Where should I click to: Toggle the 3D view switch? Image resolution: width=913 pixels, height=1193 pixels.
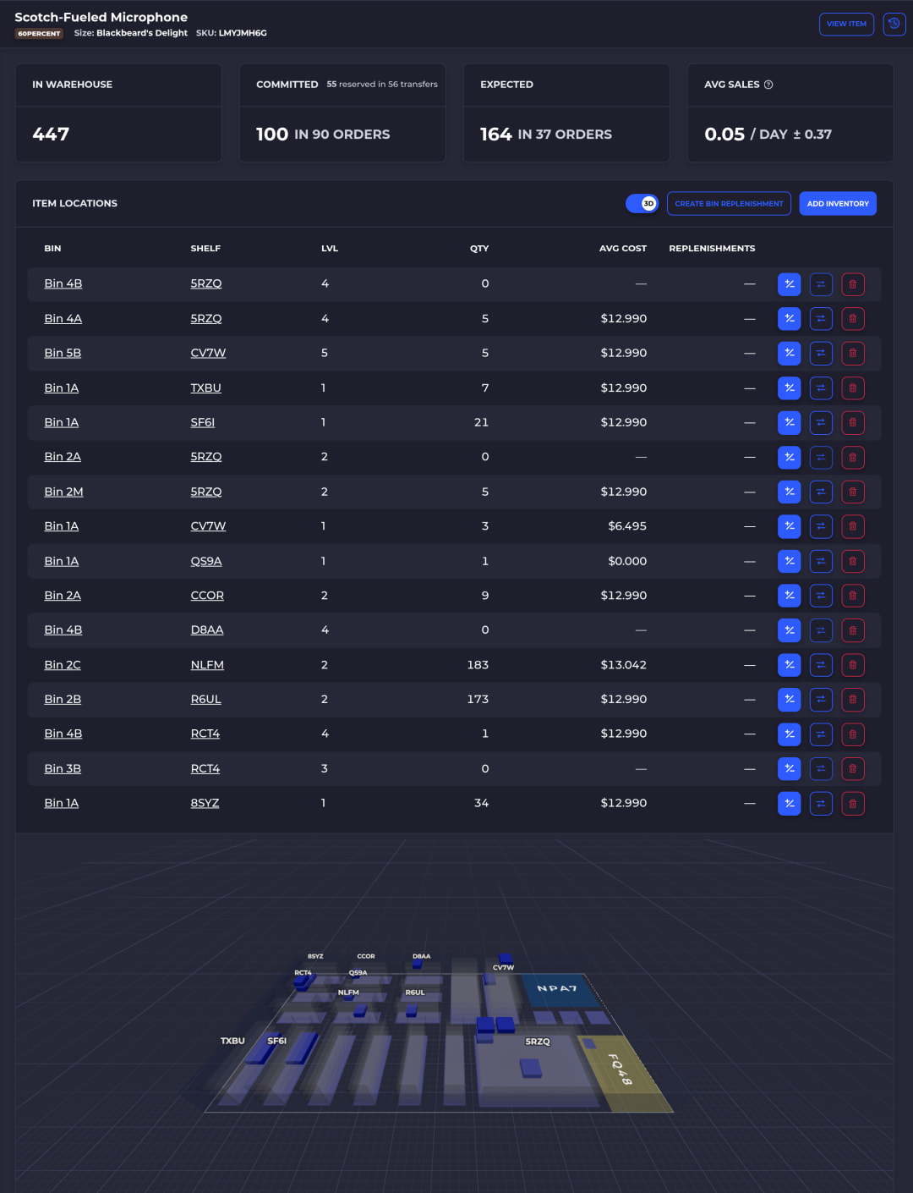642,204
